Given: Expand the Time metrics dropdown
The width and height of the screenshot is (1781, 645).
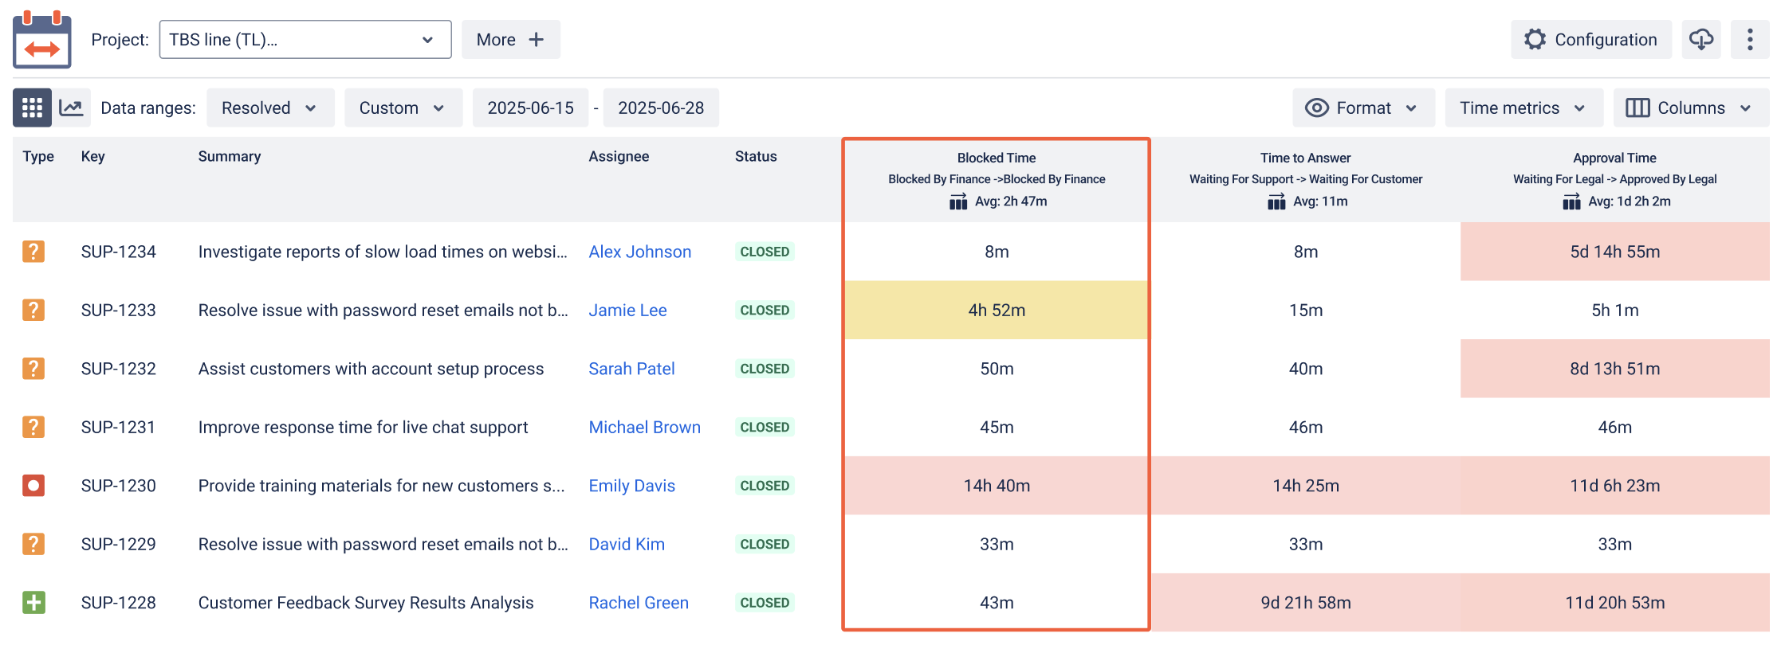Looking at the screenshot, I should point(1523,107).
